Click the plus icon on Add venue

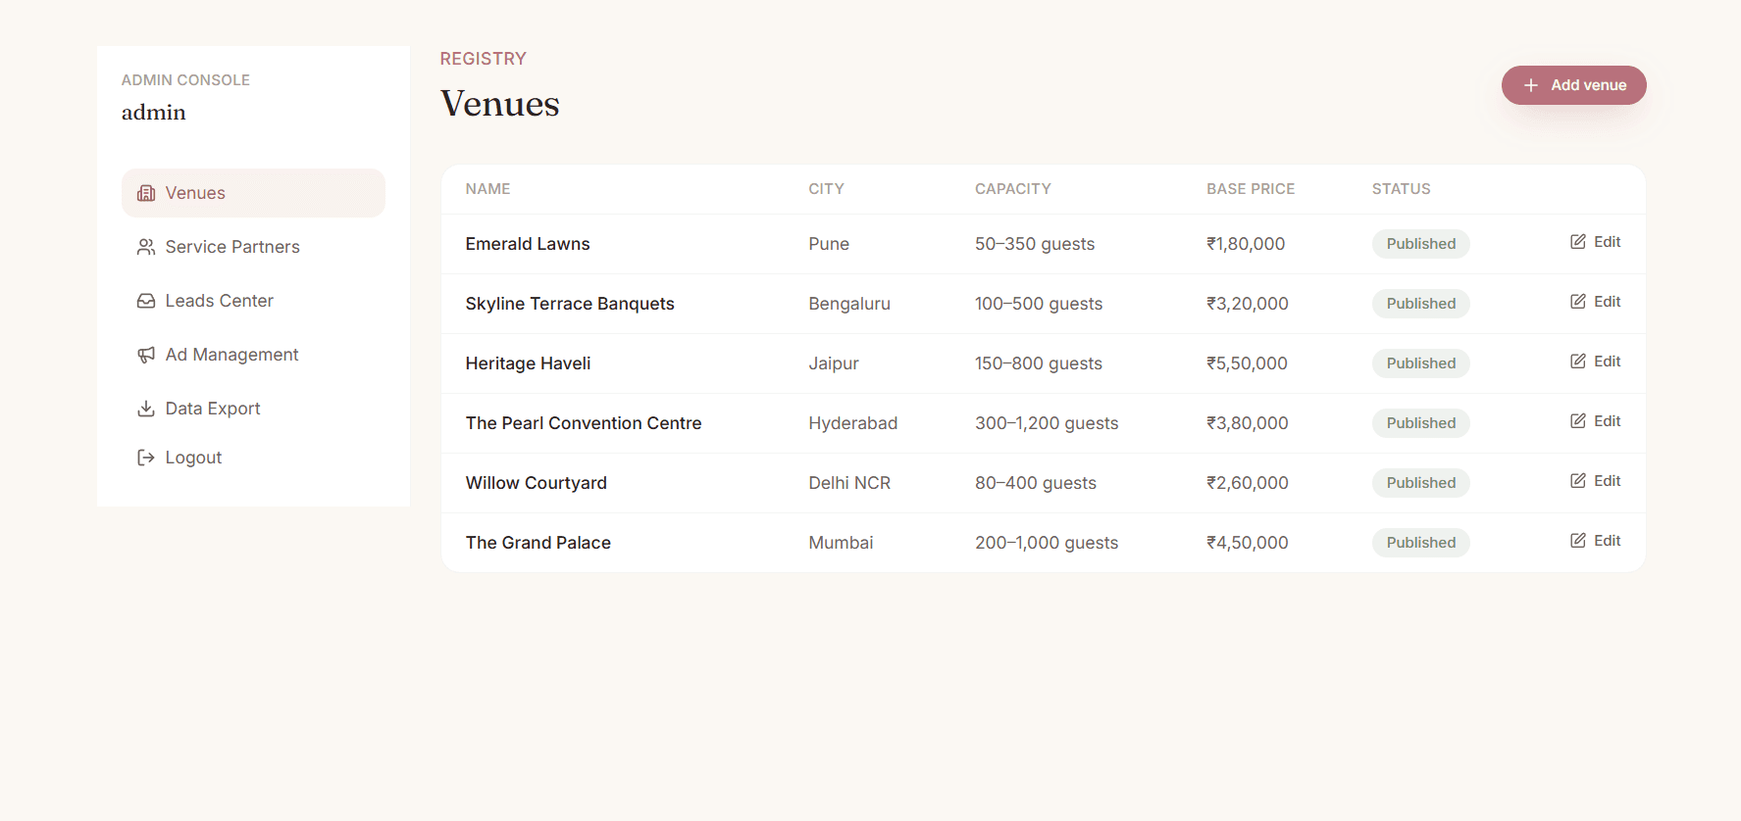pyautogui.click(x=1531, y=85)
